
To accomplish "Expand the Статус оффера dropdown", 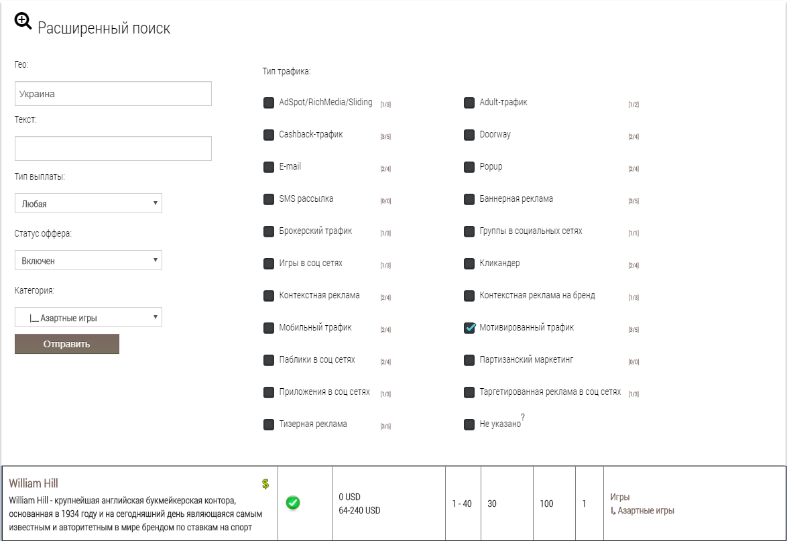I will pyautogui.click(x=88, y=260).
